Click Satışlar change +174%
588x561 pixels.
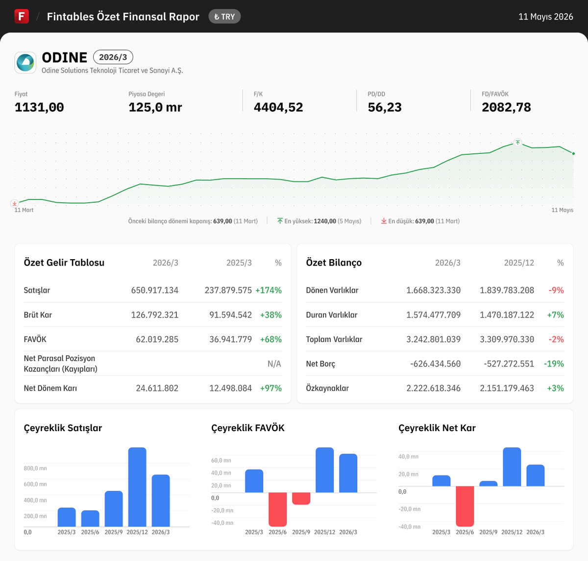point(269,290)
